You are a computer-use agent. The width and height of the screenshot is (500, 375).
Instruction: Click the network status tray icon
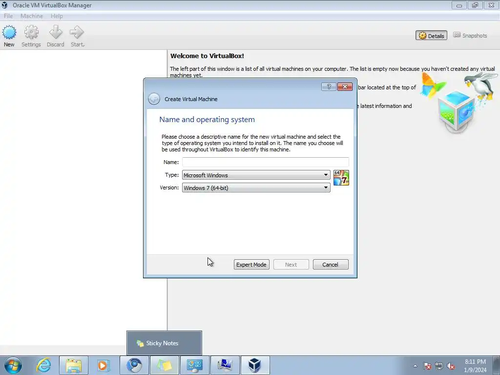pos(439,366)
